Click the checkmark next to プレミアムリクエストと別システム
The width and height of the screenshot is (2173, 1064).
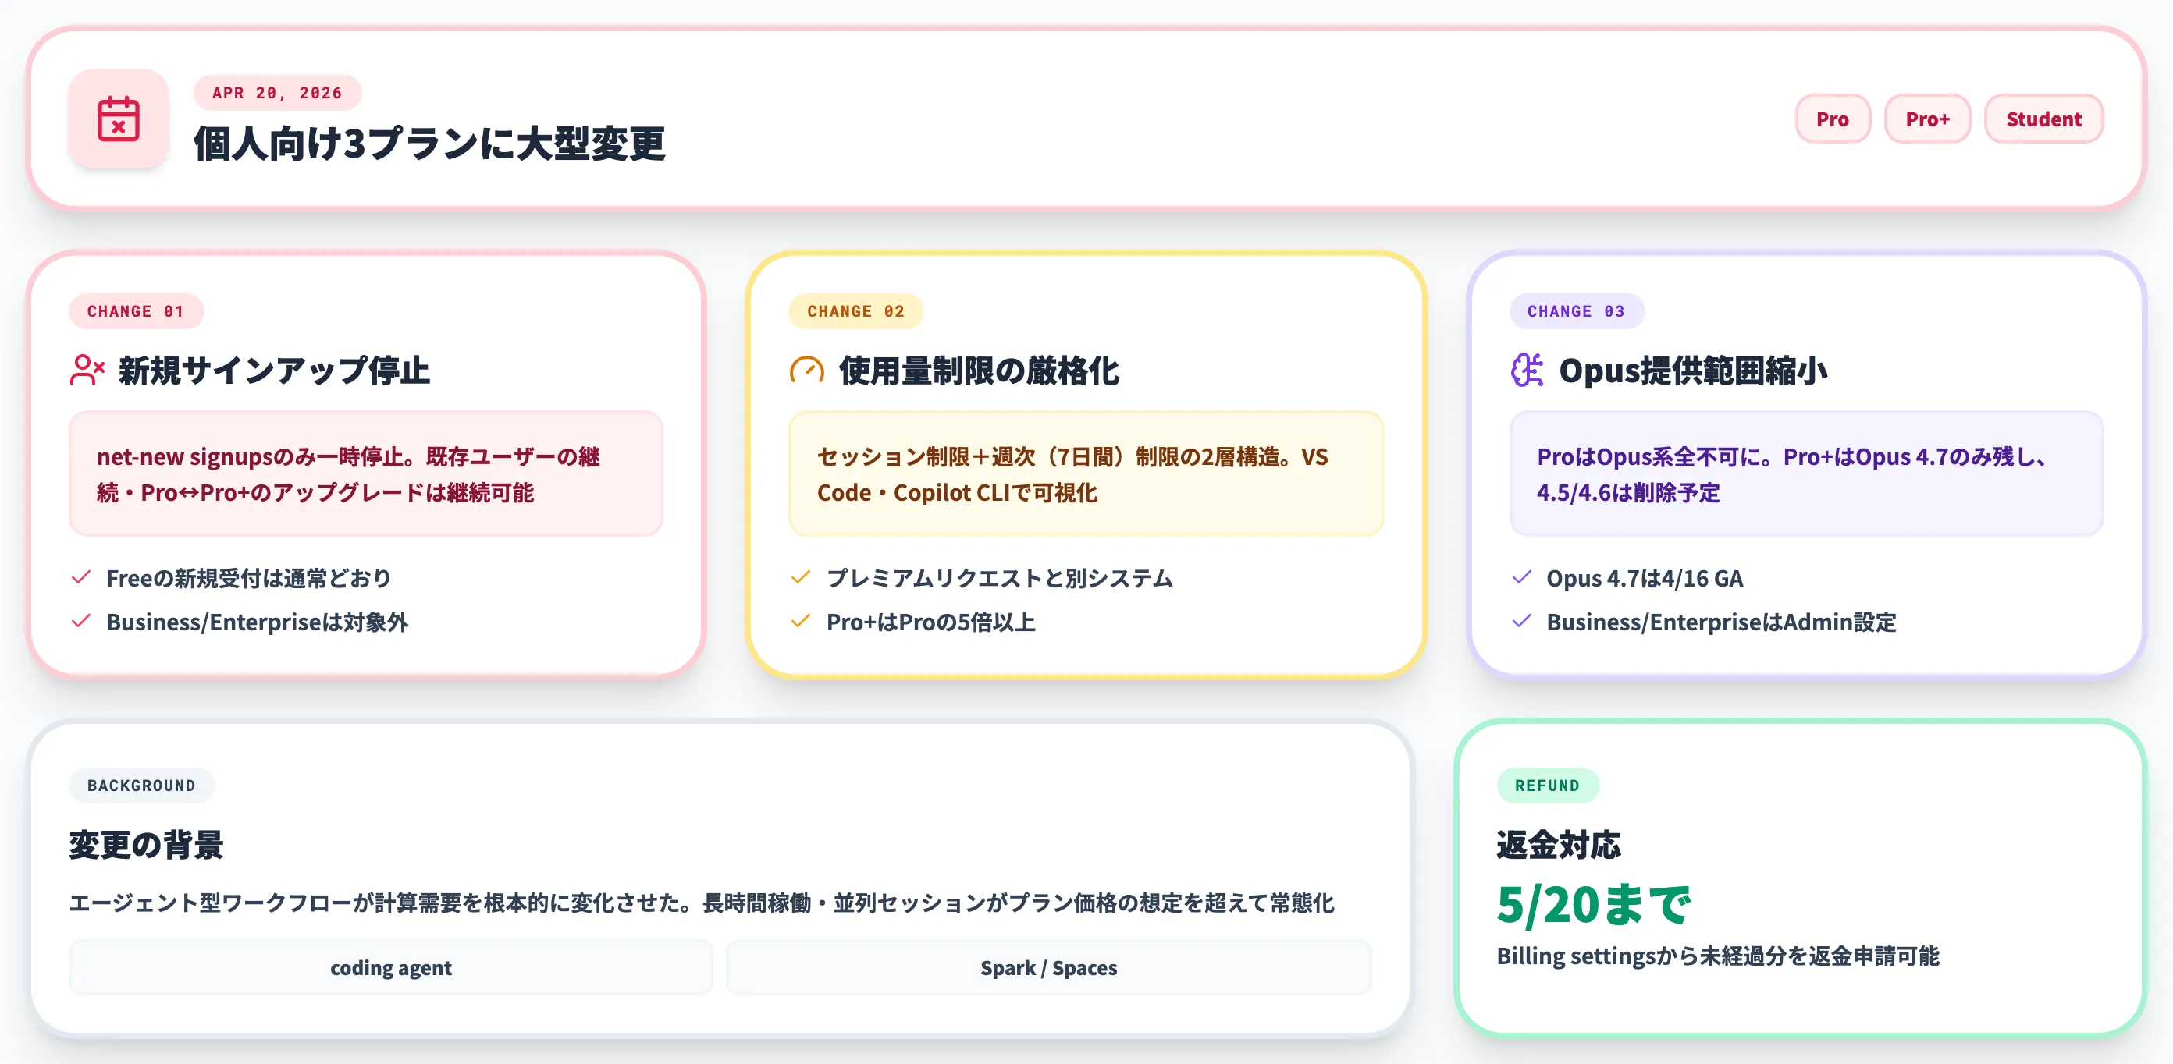click(800, 577)
